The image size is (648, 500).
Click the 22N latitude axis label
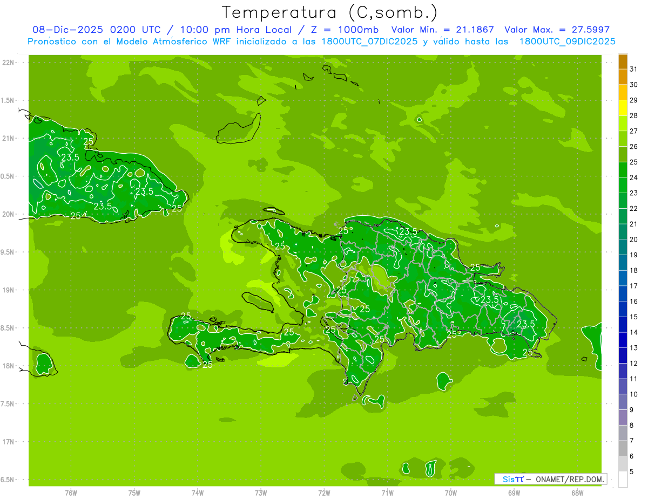coord(9,63)
